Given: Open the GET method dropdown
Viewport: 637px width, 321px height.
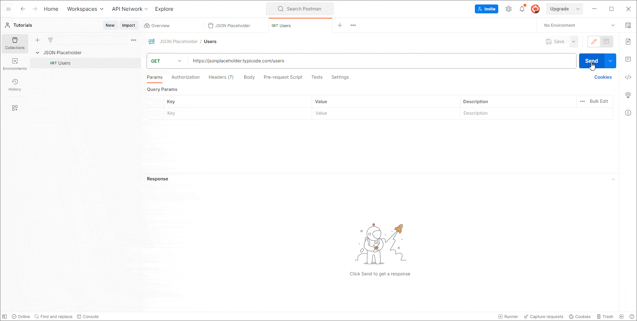Looking at the screenshot, I should tap(167, 61).
